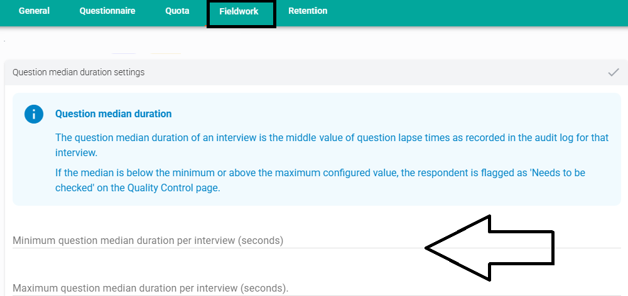Screen dimensions: 628x296
Task: Click the checkmark icon in the settings header
Action: [x=614, y=73]
